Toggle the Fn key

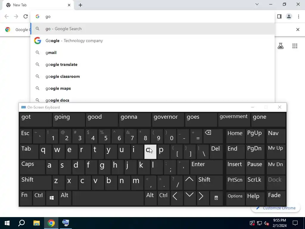click(x=26, y=198)
